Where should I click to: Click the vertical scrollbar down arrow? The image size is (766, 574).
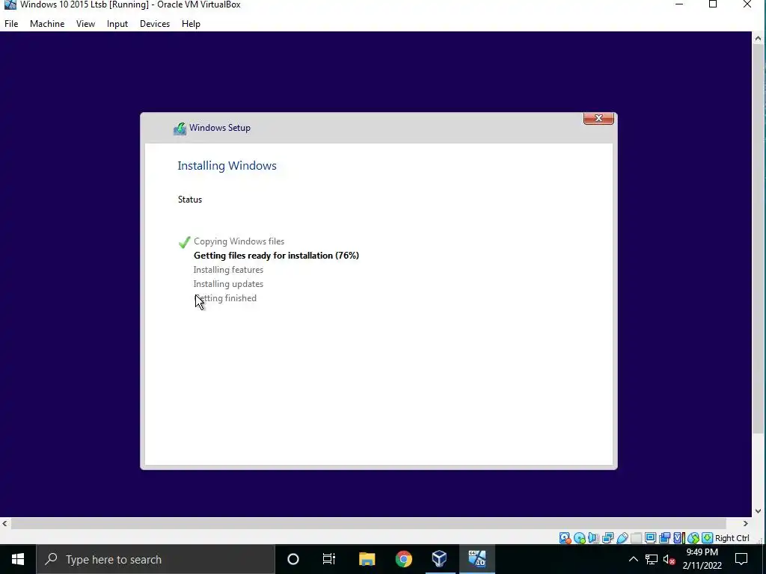coord(759,511)
